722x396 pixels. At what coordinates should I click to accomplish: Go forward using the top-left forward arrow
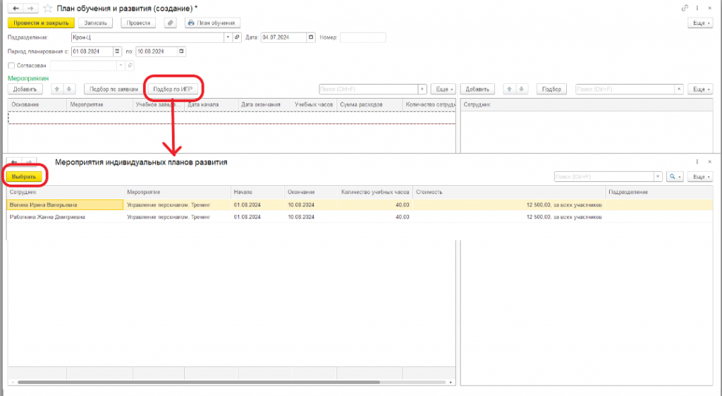click(30, 8)
